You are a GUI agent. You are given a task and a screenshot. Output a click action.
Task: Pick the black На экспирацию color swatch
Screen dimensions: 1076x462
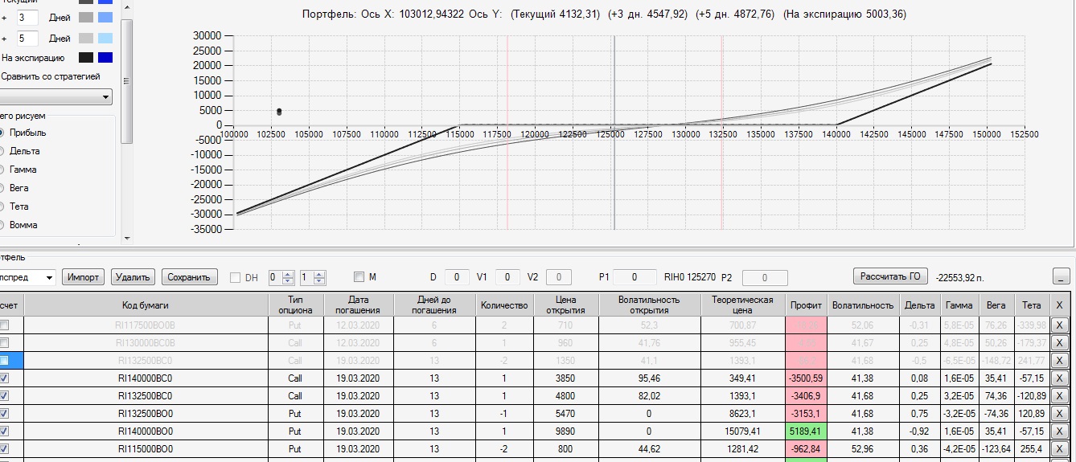click(x=85, y=58)
